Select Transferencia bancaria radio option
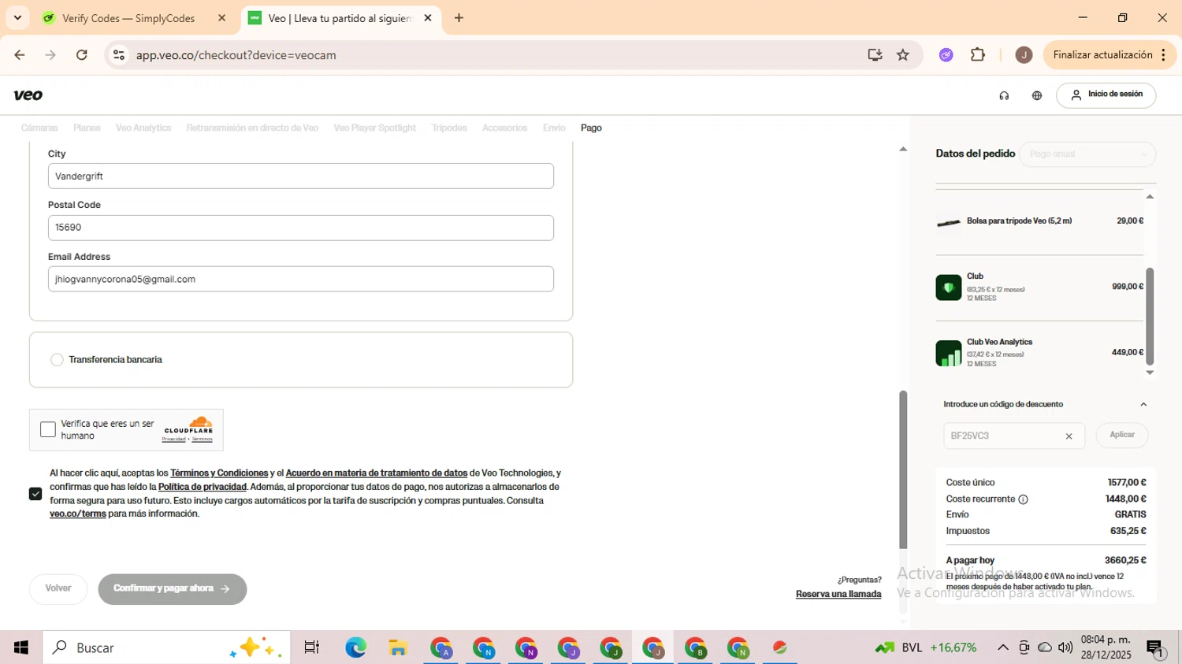Image resolution: width=1182 pixels, height=664 pixels. tap(57, 360)
